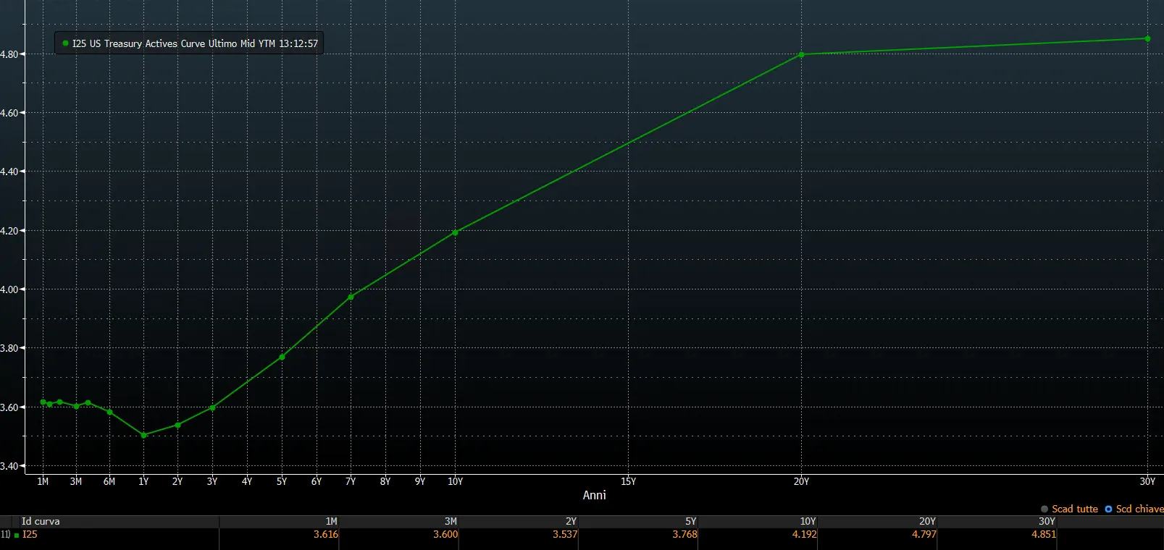
Task: Click the green I25 legend dot
Action: pos(65,43)
